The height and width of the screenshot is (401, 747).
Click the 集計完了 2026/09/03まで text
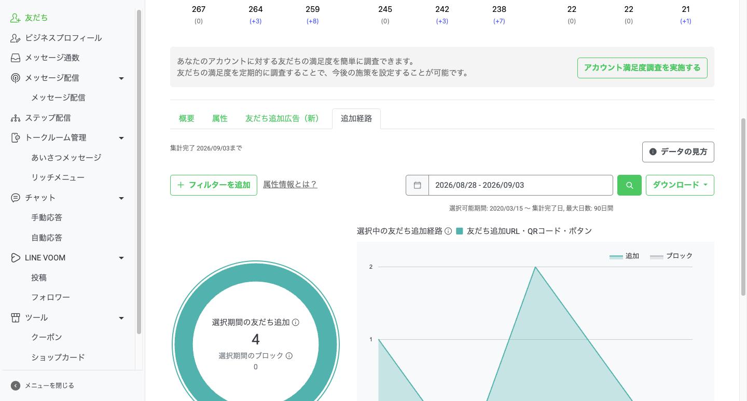206,148
